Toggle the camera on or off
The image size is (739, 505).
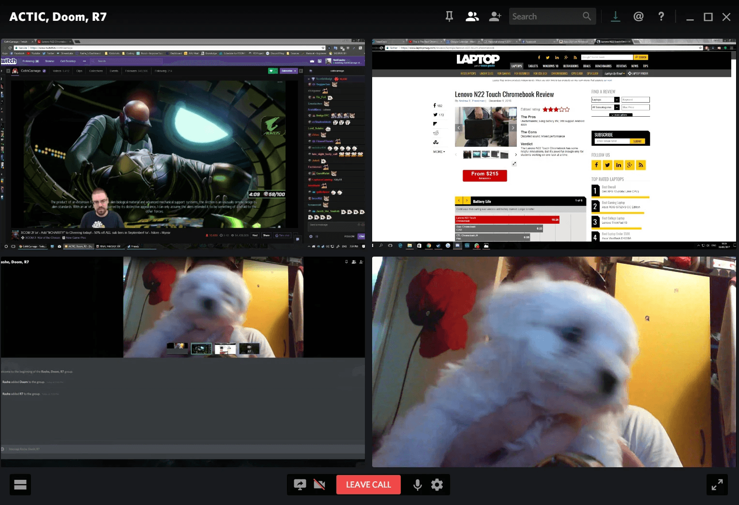pyautogui.click(x=319, y=485)
